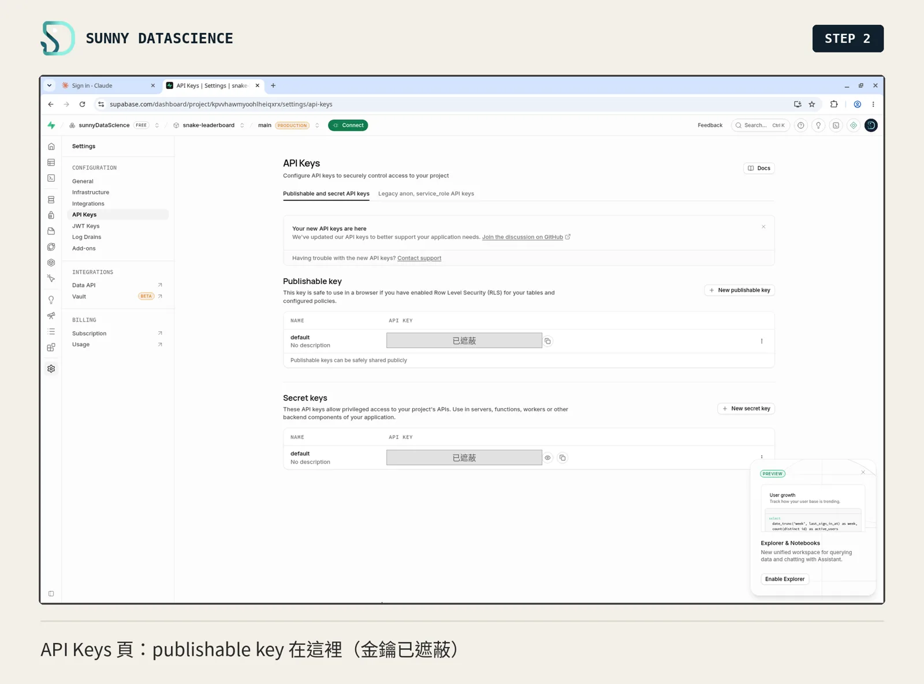The width and height of the screenshot is (924, 684).
Task: Expand the main branch switcher
Action: 317,125
